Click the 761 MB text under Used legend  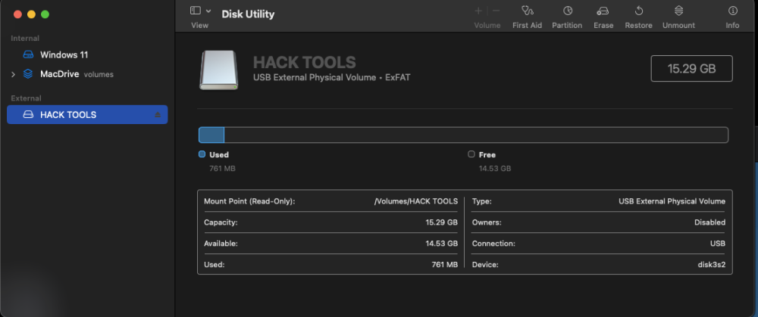tap(222, 169)
